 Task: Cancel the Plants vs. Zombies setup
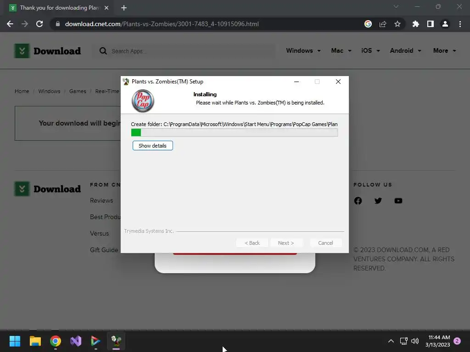325,243
